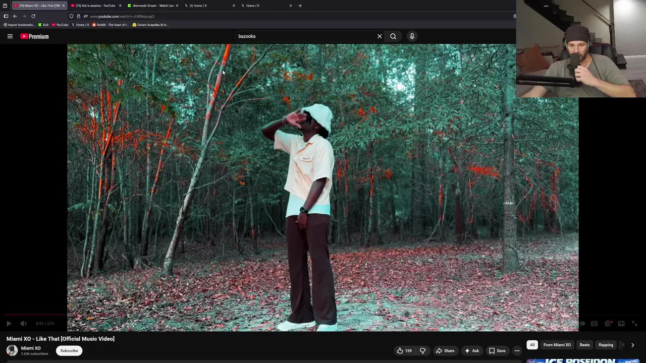This screenshot has width=646, height=363.
Task: Go back in browser history
Action: 15,16
